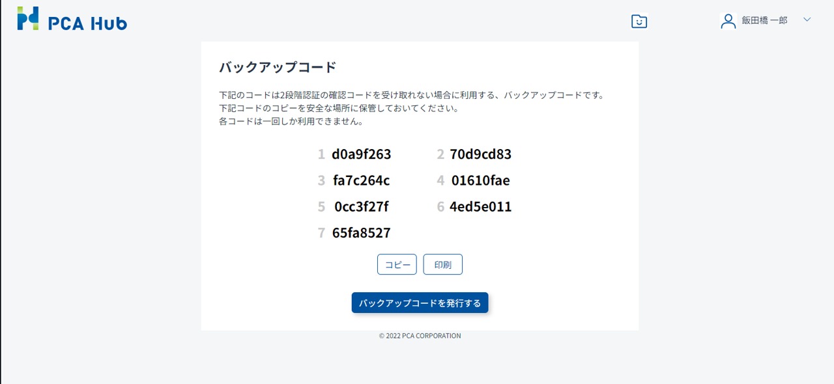Viewport: 834px width, 384px height.
Task: Select backup code d0a9f263
Action: coord(361,154)
